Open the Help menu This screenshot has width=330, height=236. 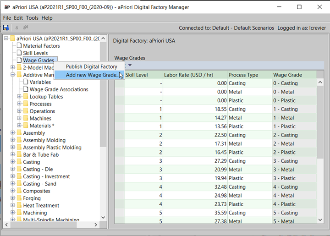[x=47, y=18]
